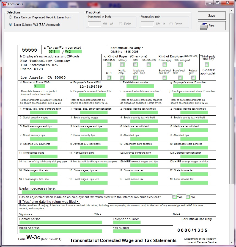
Task: Check the Third-party sick pay box
Action: click(x=207, y=64)
